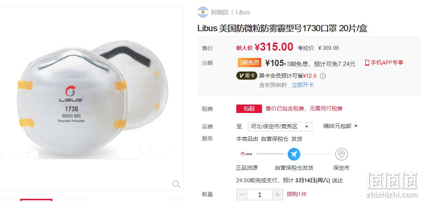Click the phone icon next to 手机APP专享
This screenshot has height=201, width=421.
pyautogui.click(x=367, y=63)
